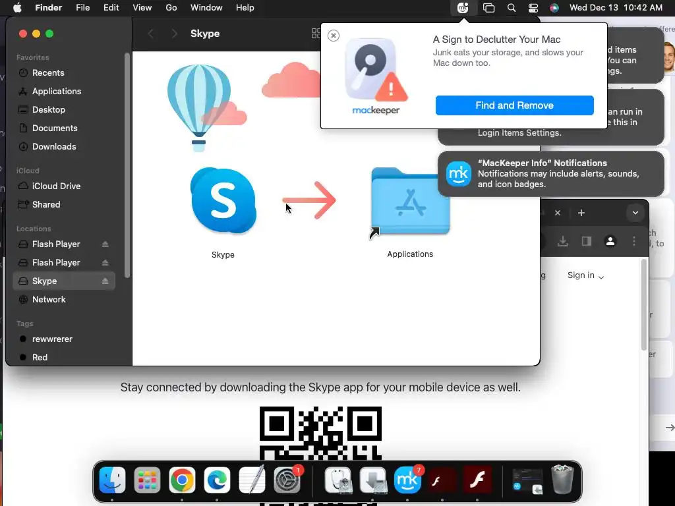The height and width of the screenshot is (506, 675).
Task: Open a new browser tab
Action: [x=581, y=213]
